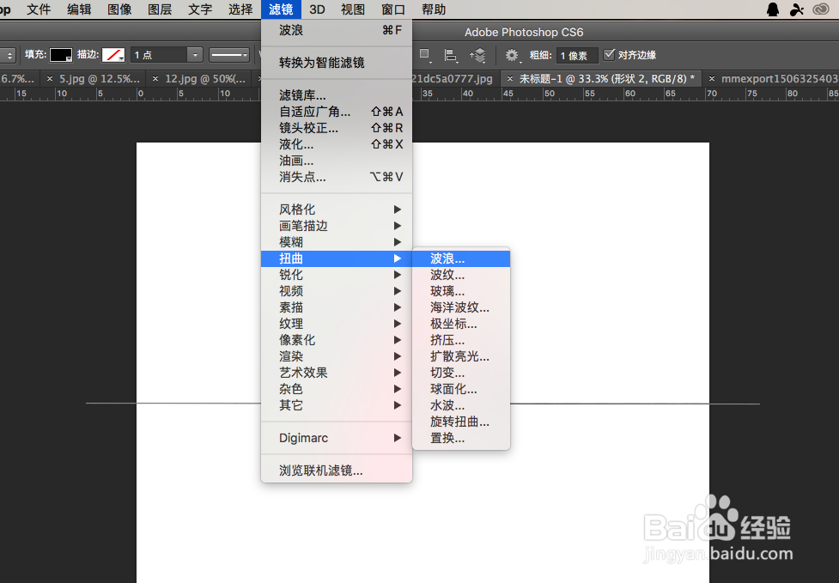Expand the 渲染 submenu
Image resolution: width=839 pixels, height=583 pixels.
[337, 356]
